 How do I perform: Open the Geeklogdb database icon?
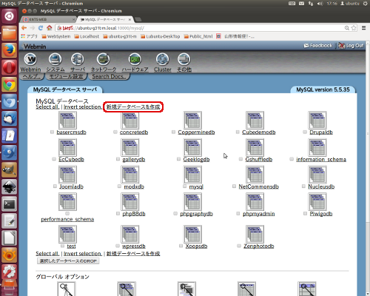tap(192, 147)
